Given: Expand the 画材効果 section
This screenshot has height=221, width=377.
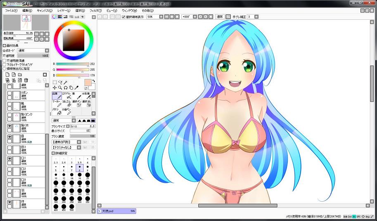Looking at the screenshot, I should tap(5, 45).
